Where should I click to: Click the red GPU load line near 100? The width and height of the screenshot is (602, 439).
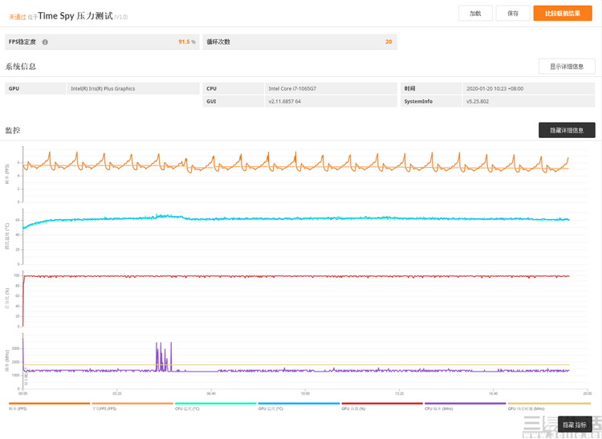coord(295,276)
